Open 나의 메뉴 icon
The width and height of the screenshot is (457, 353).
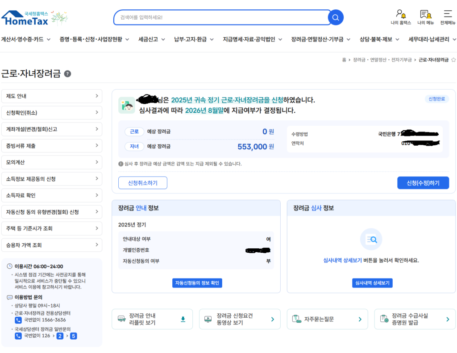425,17
